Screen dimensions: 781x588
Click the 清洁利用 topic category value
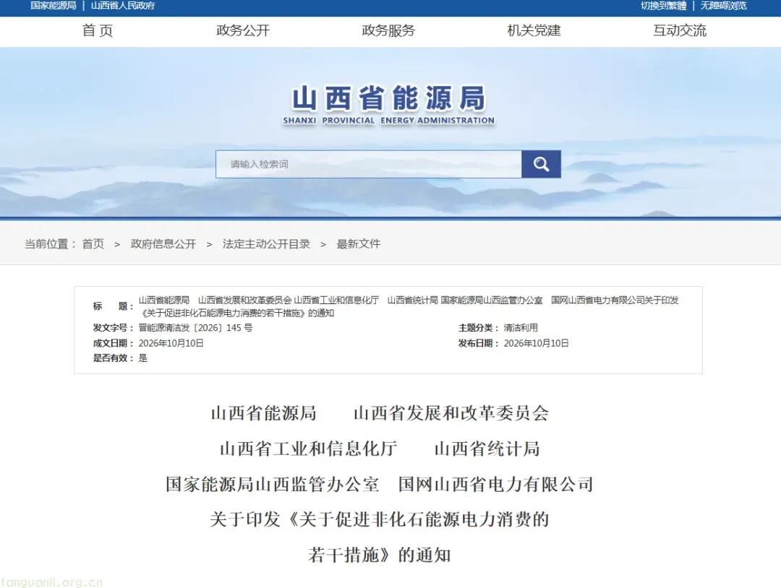tap(521, 328)
